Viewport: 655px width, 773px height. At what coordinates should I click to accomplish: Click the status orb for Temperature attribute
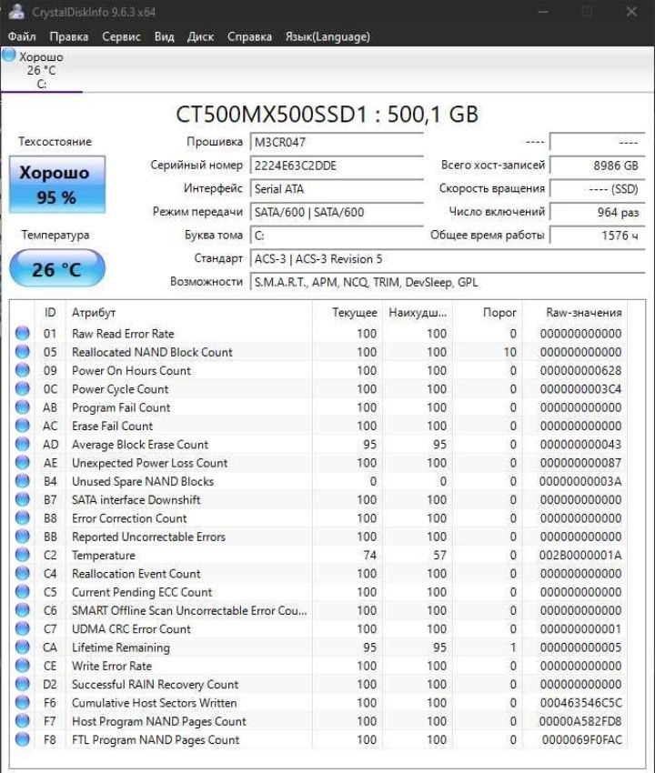(x=22, y=555)
